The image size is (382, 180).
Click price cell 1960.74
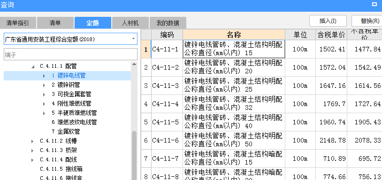(x=331, y=122)
